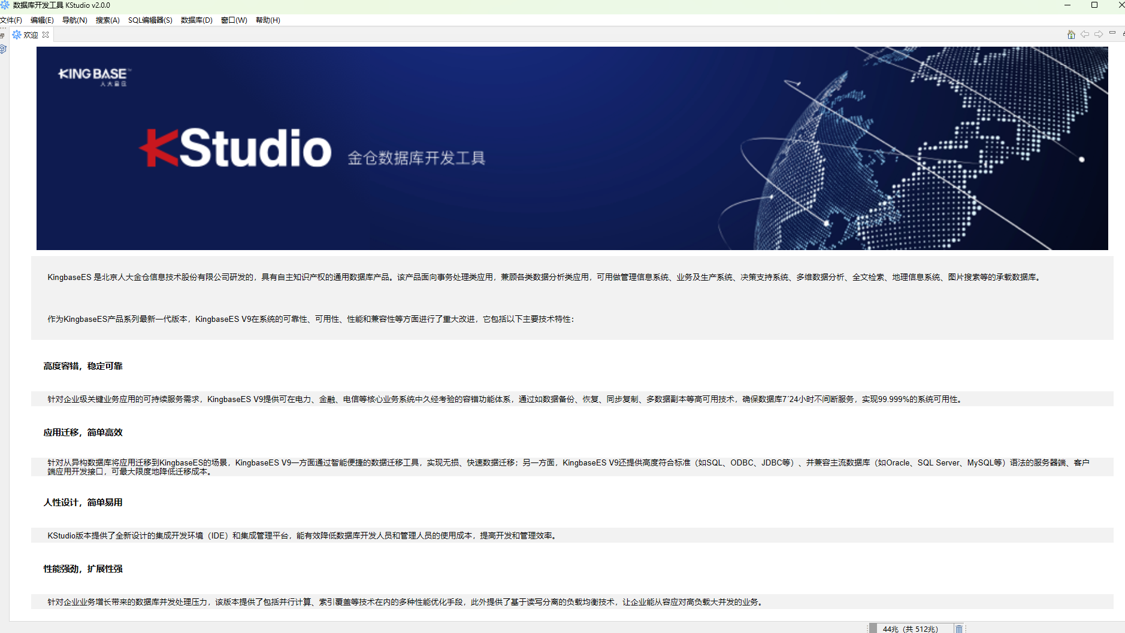Open the 编辑(E) menu
This screenshot has width=1125, height=633.
(42, 20)
